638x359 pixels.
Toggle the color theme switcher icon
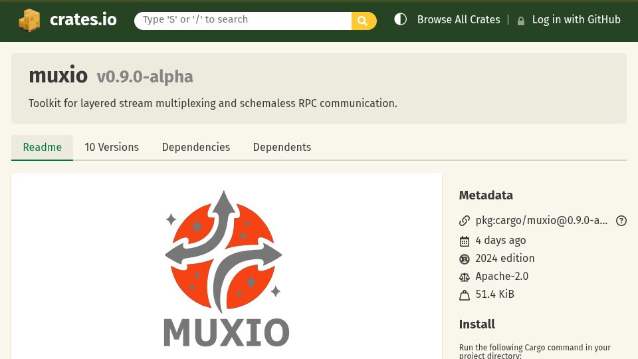400,19
